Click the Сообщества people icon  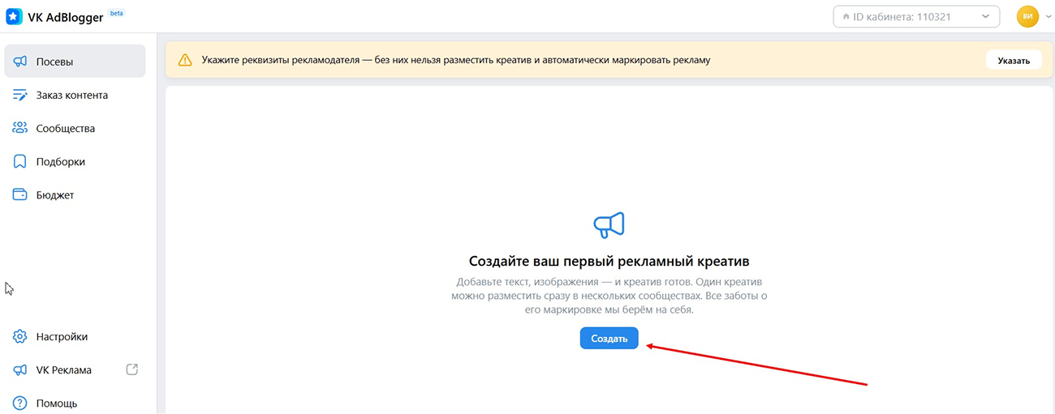tap(20, 128)
